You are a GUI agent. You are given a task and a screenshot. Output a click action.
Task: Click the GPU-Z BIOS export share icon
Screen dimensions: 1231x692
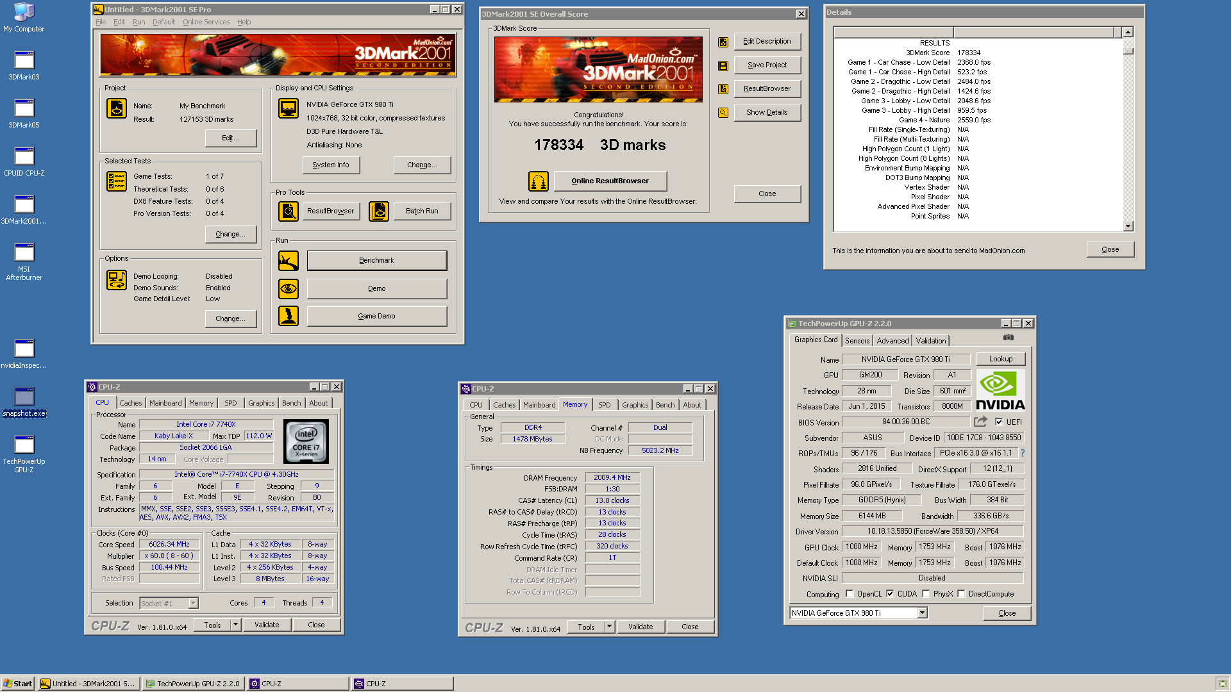click(x=980, y=422)
